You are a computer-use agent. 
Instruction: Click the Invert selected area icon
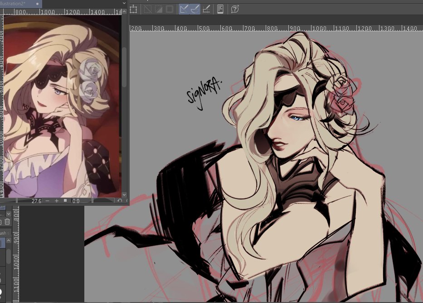click(159, 9)
